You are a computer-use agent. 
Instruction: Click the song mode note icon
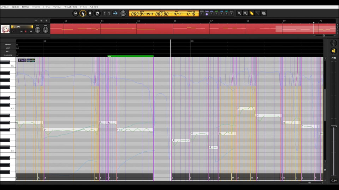tap(334, 43)
